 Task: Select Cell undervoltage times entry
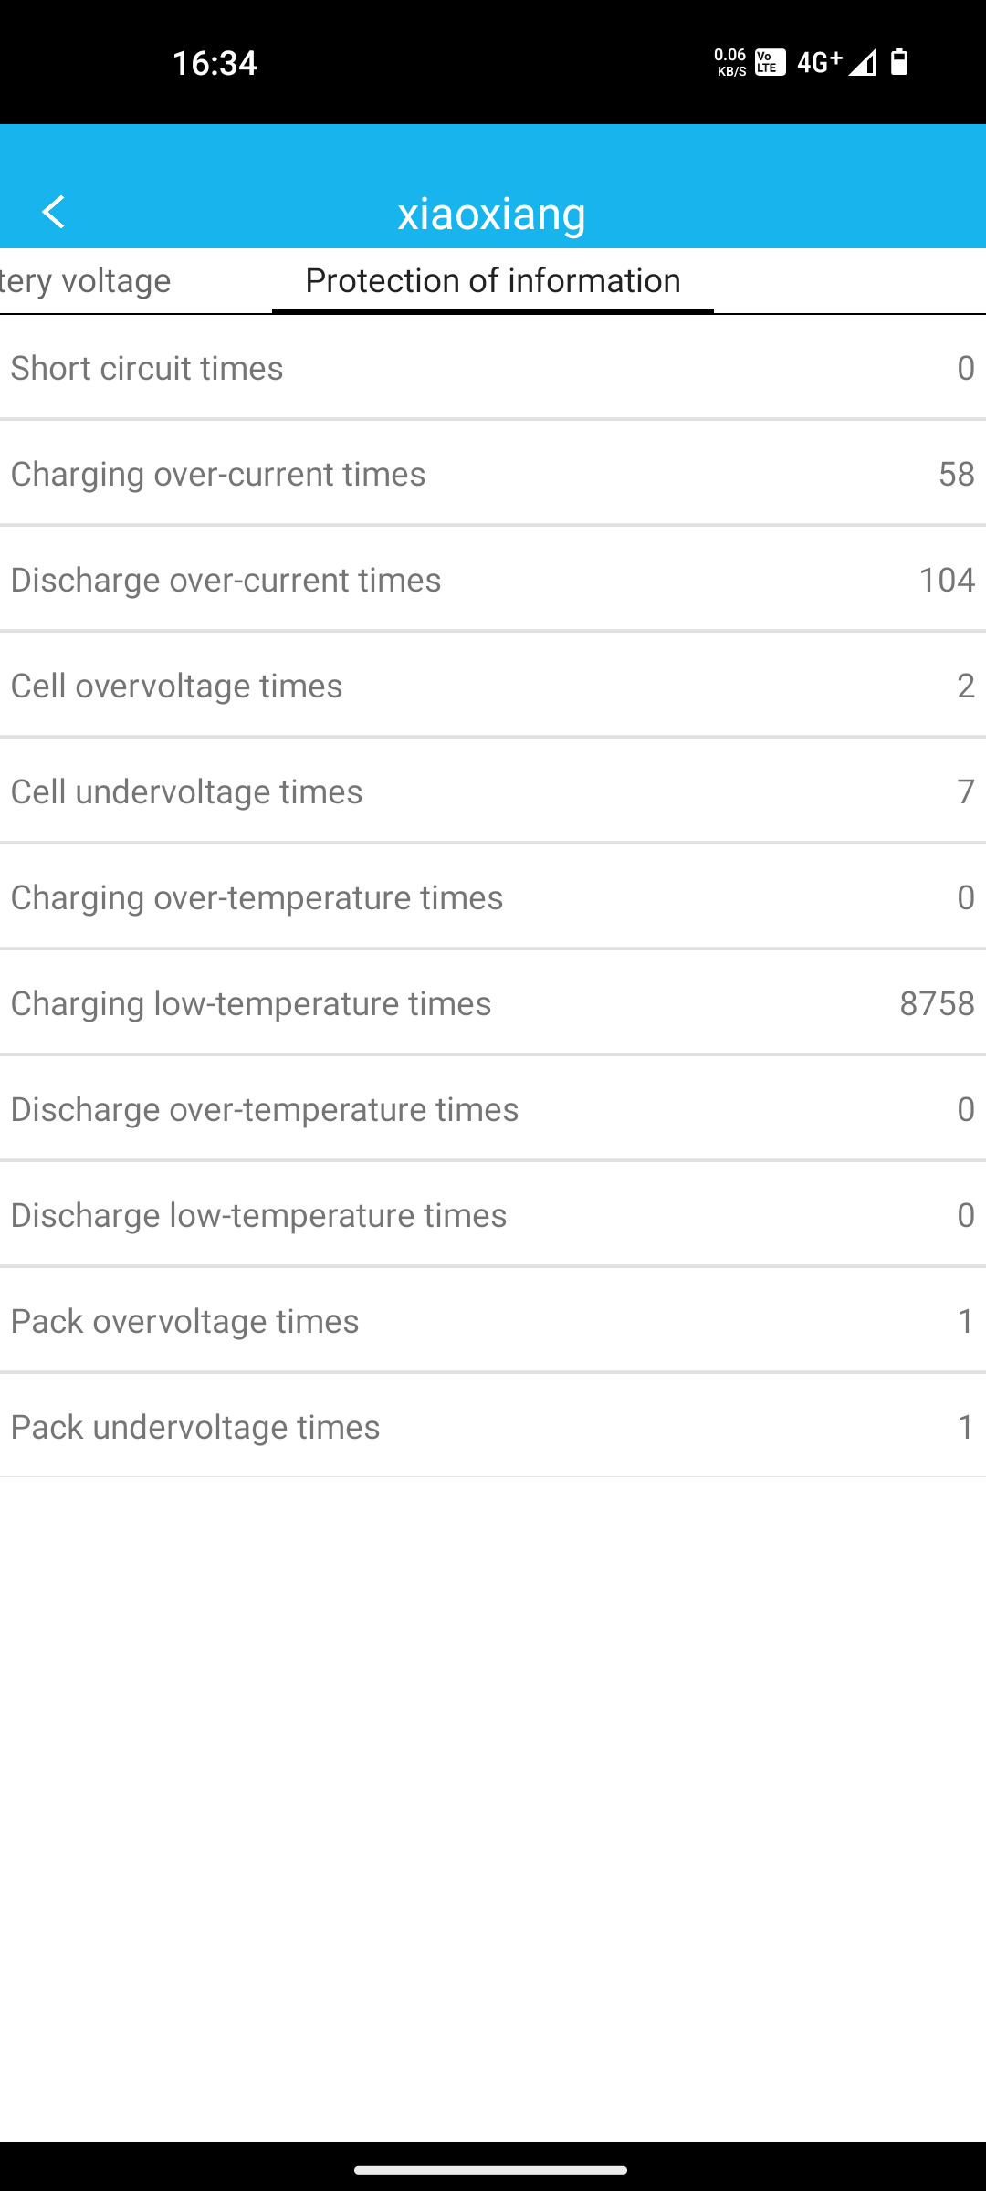(x=493, y=791)
